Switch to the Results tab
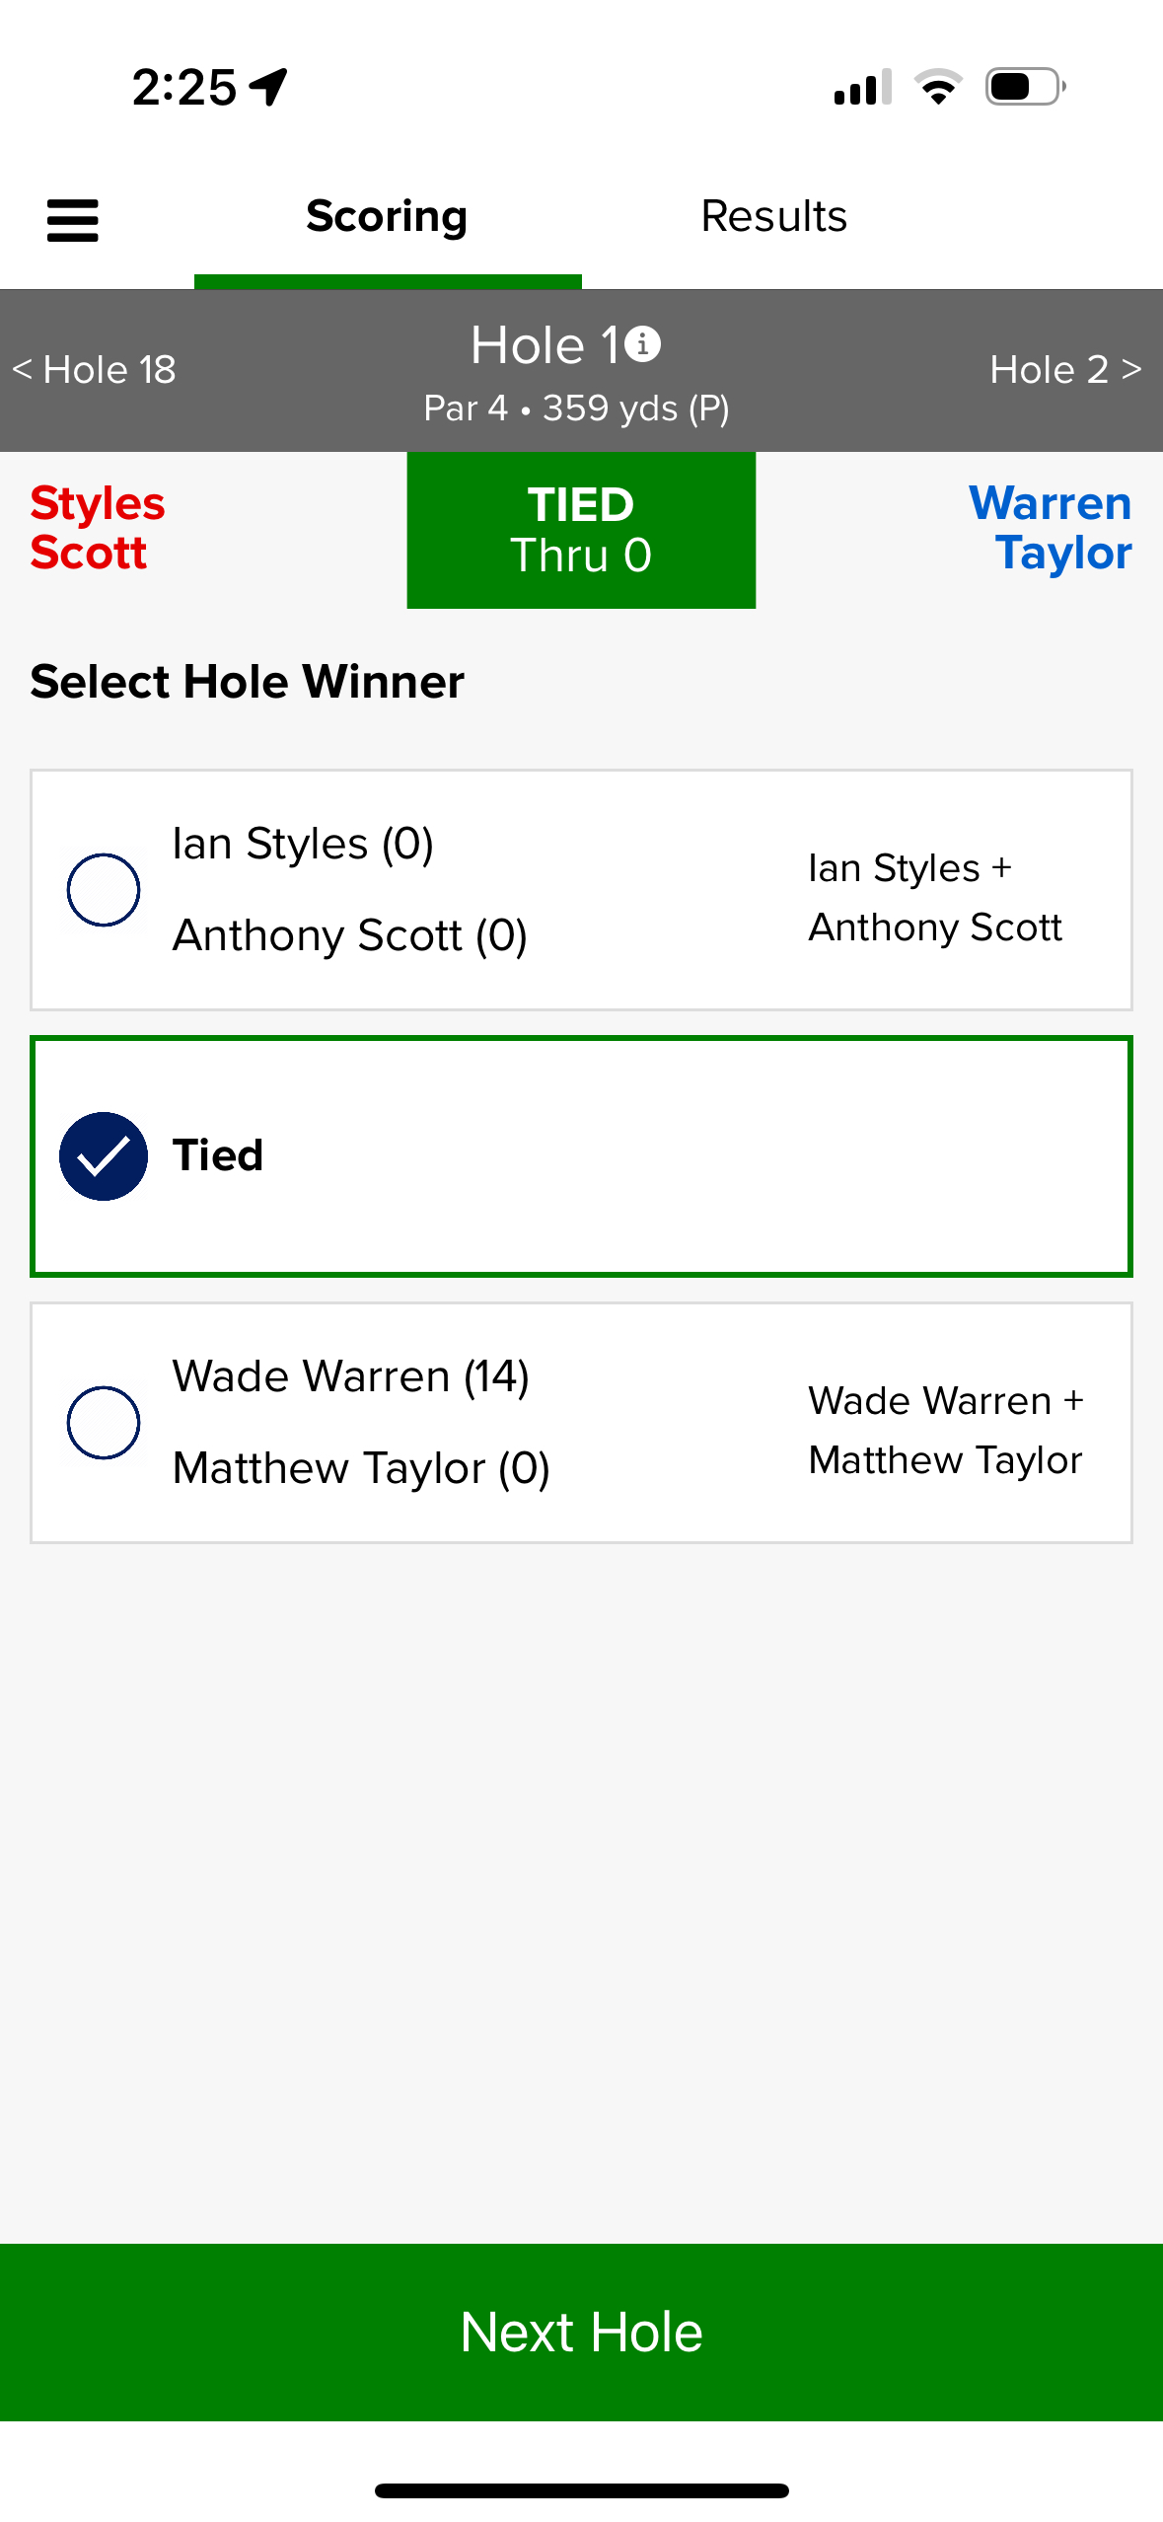The image size is (1163, 2522). 774,217
